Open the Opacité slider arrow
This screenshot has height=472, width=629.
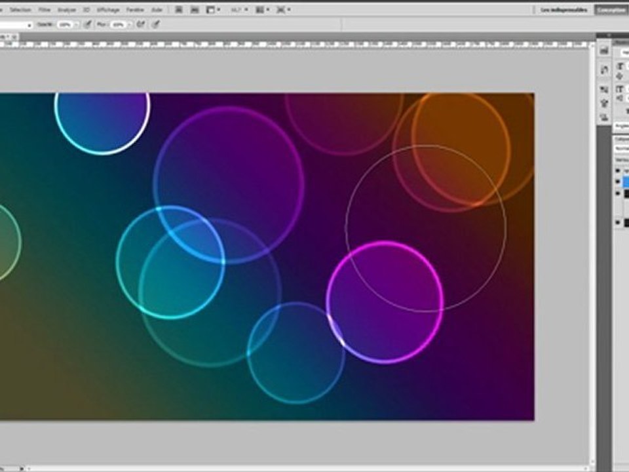pyautogui.click(x=76, y=25)
